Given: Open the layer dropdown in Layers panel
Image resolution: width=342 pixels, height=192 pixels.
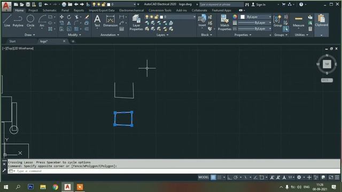Looking at the screenshot, I should point(194,17).
